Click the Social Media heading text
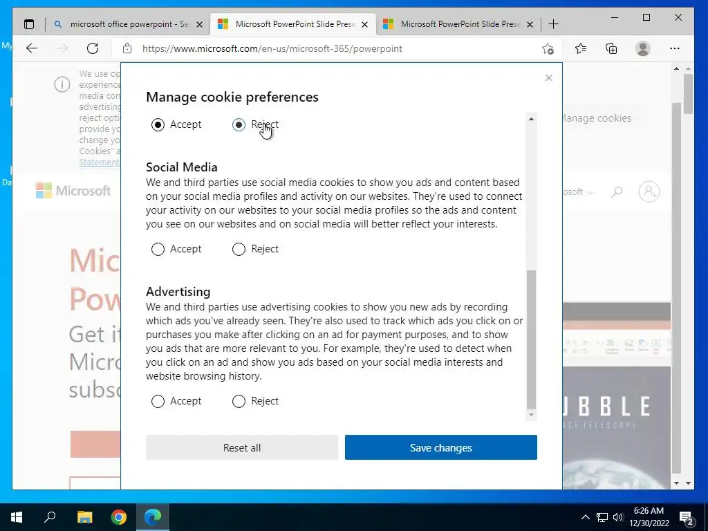This screenshot has width=708, height=531. (182, 167)
